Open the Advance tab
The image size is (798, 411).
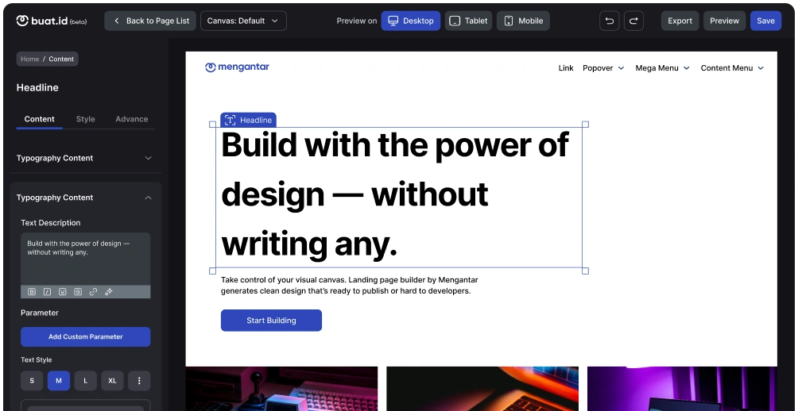tap(132, 119)
